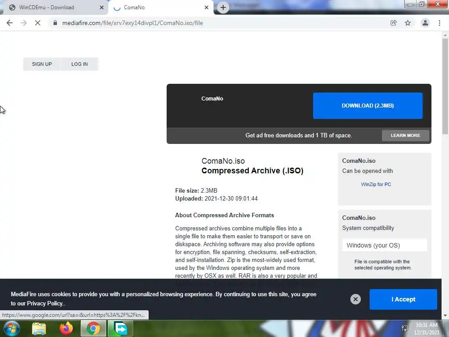Open Chrome three-dot menu
This screenshot has width=449, height=337.
coord(439,23)
